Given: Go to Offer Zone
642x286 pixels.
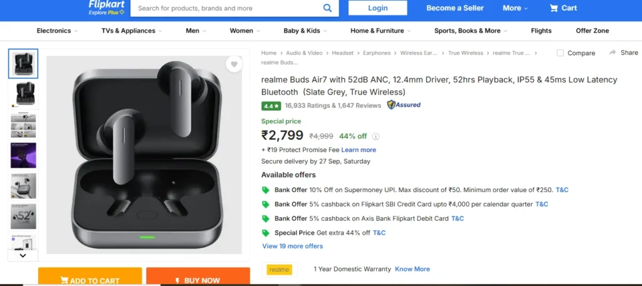Looking at the screenshot, I should pyautogui.click(x=592, y=31).
